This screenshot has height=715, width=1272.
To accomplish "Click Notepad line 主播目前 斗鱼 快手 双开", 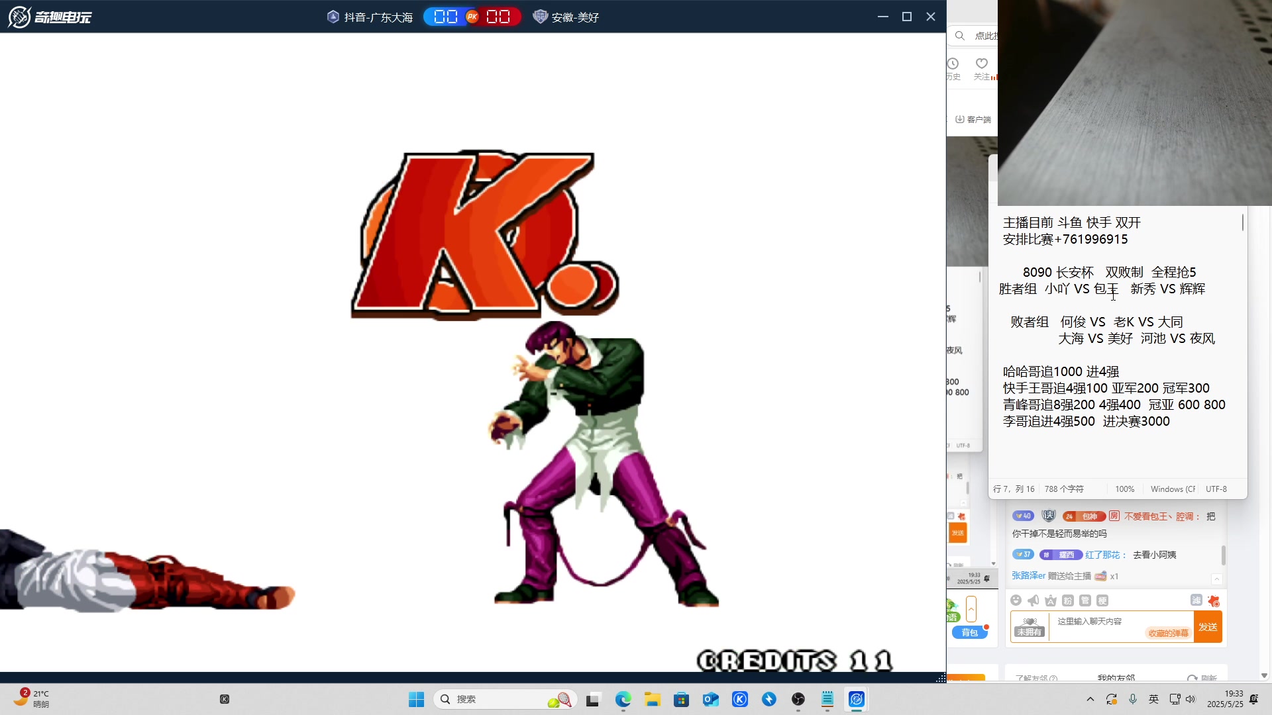I will coord(1071,222).
